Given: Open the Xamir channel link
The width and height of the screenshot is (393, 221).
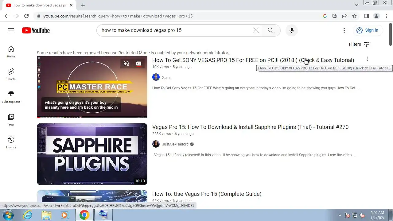Looking at the screenshot, I should point(167,78).
